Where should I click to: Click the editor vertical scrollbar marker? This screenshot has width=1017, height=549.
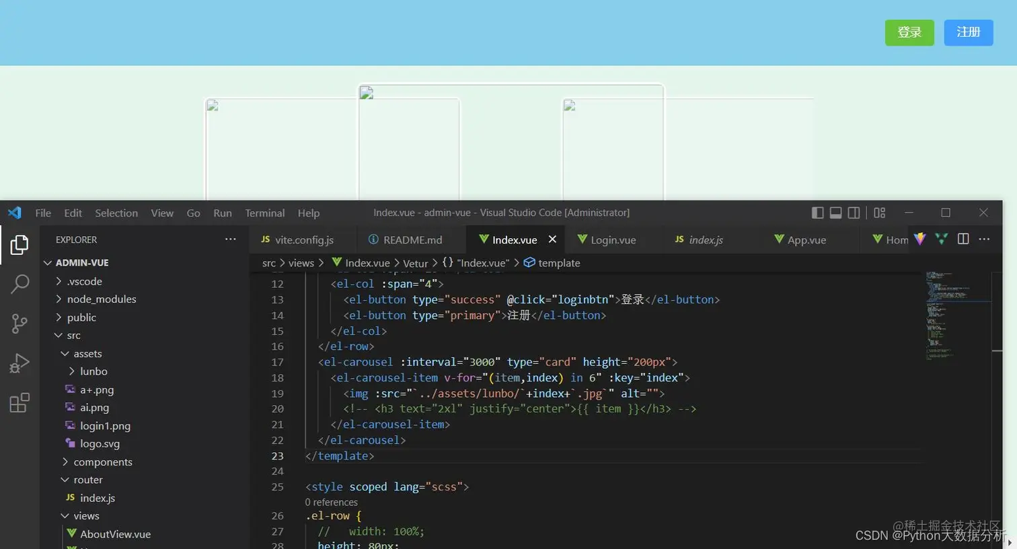997,351
